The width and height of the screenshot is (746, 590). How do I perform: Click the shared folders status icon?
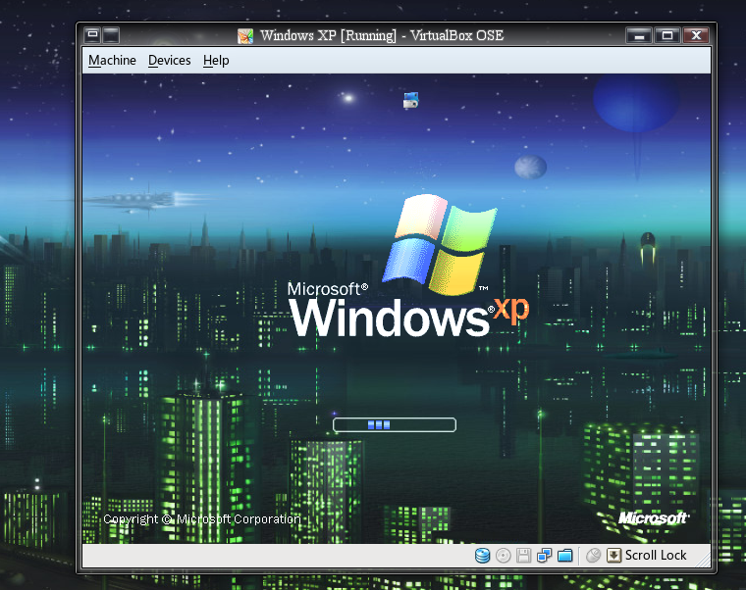pyautogui.click(x=564, y=556)
